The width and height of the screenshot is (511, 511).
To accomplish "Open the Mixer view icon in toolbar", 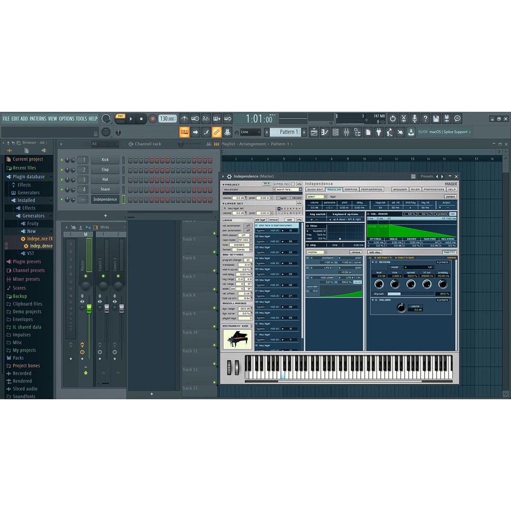I will [x=346, y=132].
